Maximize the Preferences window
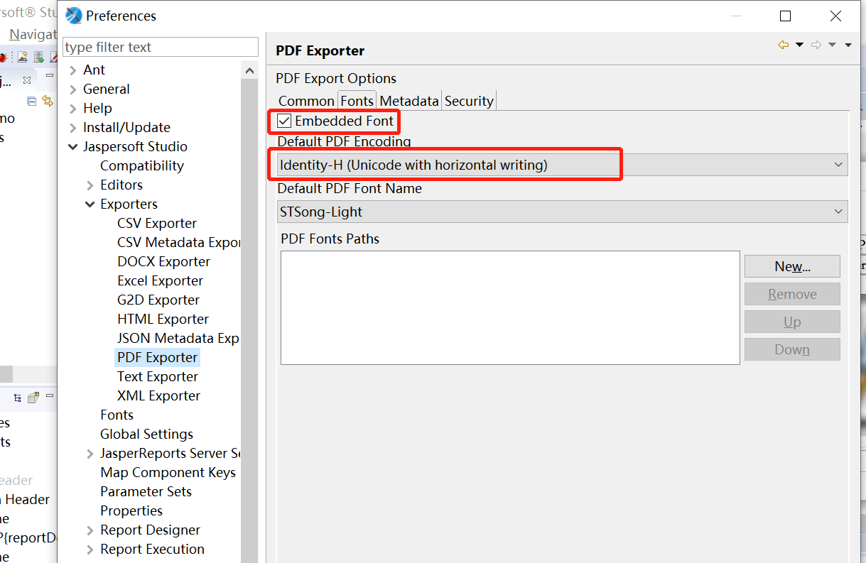The width and height of the screenshot is (866, 563). click(785, 16)
